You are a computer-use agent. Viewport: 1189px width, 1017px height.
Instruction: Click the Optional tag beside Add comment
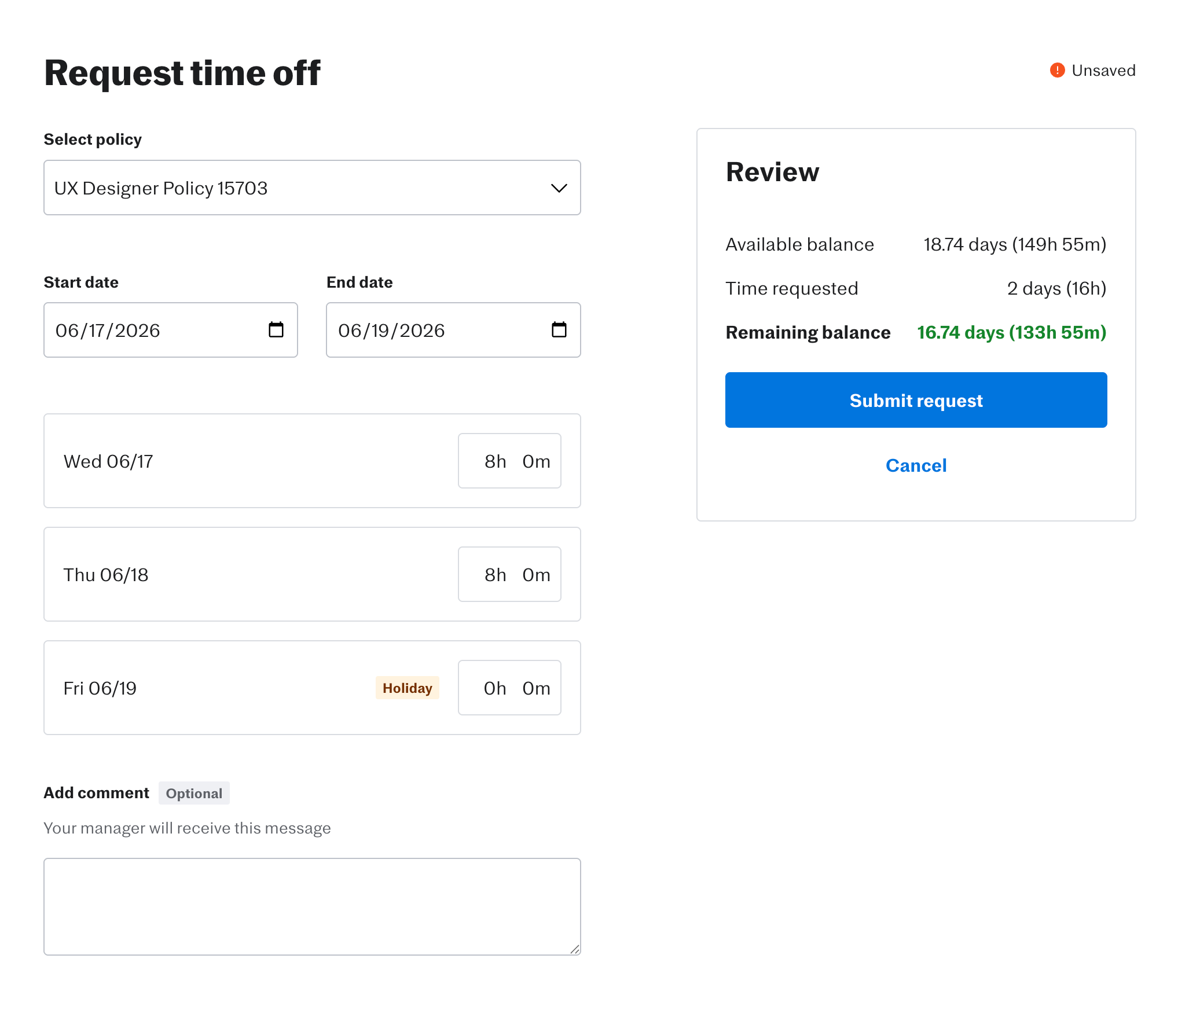194,794
